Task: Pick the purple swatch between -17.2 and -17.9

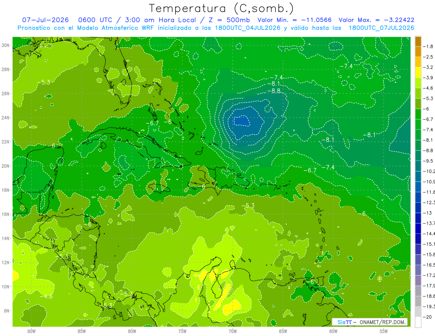Action: (x=418, y=281)
